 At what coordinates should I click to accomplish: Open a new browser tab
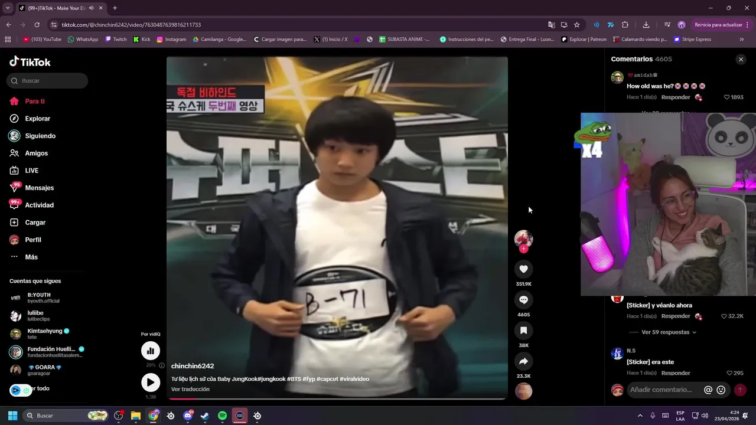115,8
